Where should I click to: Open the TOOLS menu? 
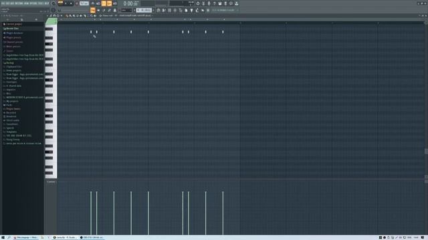click(41, 3)
